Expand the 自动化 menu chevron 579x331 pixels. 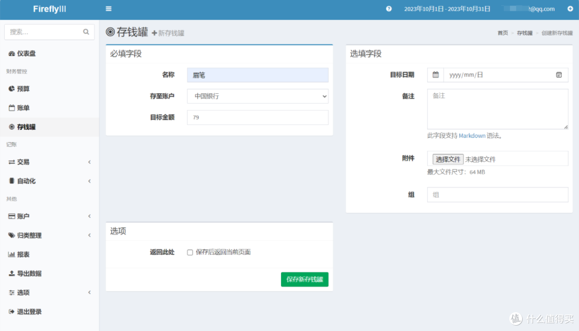click(90, 181)
